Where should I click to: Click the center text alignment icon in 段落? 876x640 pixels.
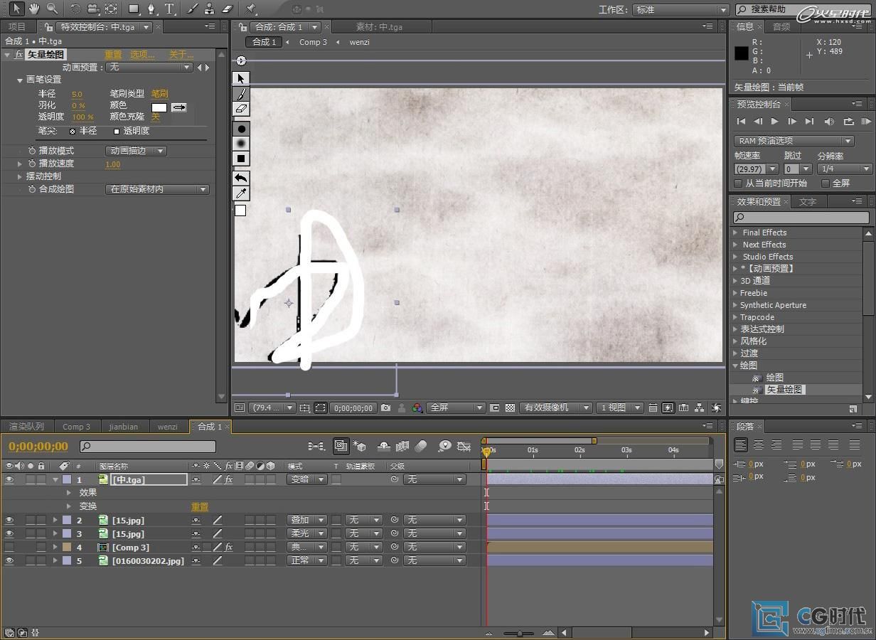[x=759, y=444]
